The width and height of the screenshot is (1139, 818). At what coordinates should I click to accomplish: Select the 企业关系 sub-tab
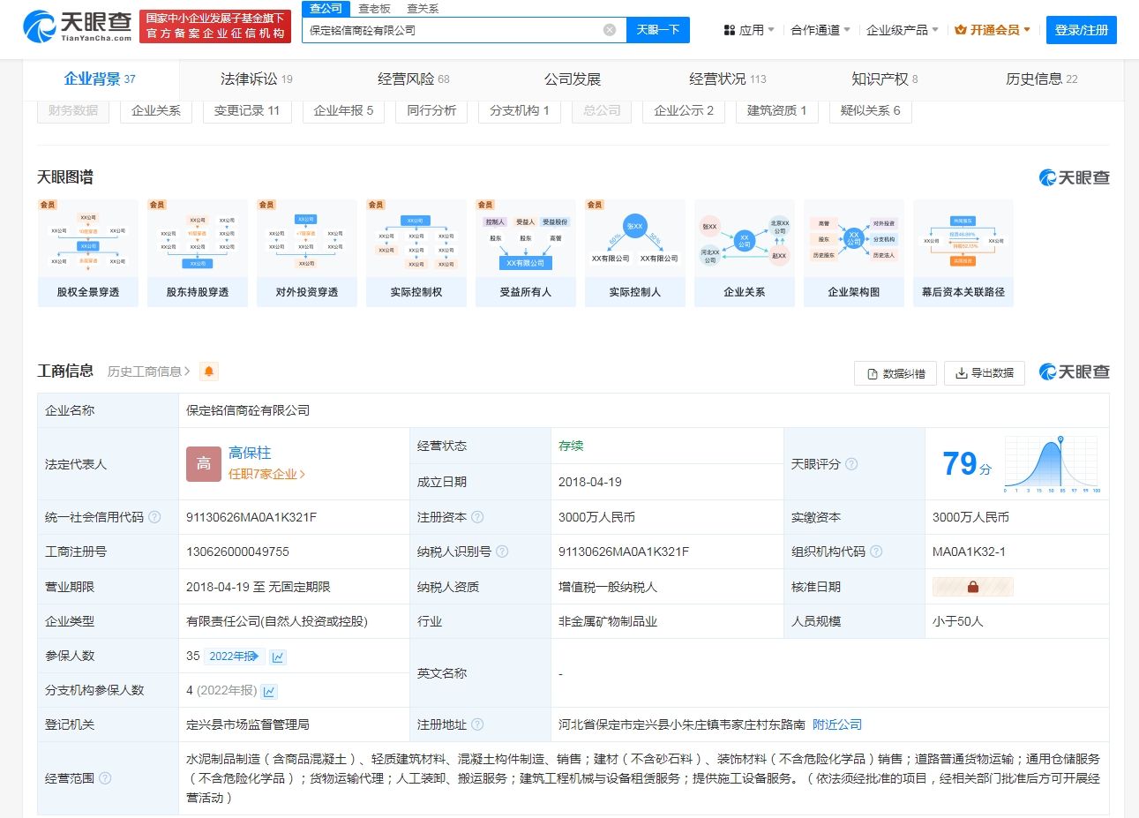coord(156,110)
